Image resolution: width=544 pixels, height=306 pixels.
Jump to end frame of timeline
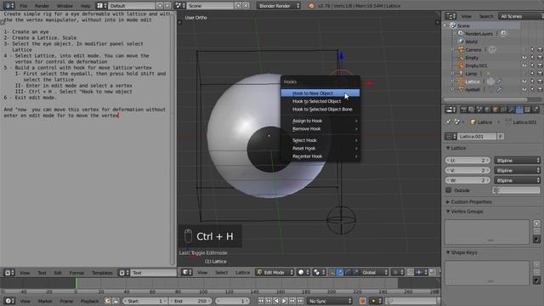coord(300,301)
